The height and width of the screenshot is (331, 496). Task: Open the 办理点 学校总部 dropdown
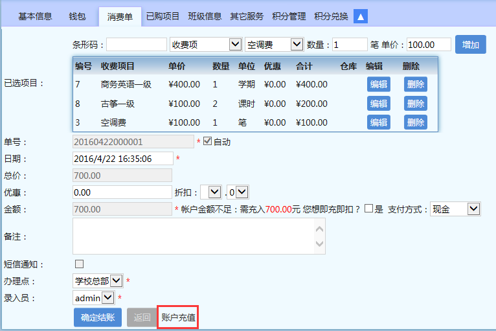pos(97,280)
